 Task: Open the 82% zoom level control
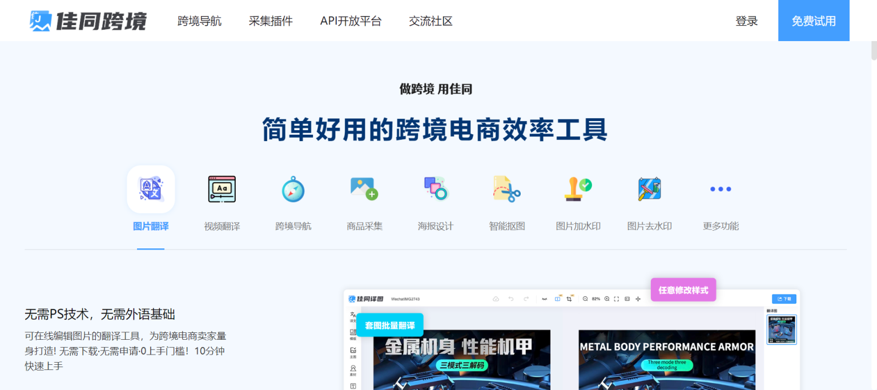click(x=596, y=298)
